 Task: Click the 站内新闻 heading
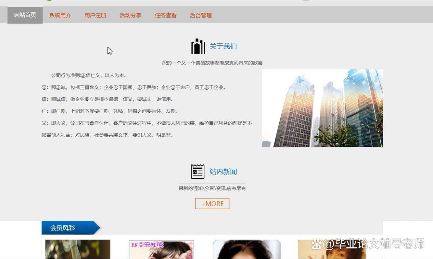pyautogui.click(x=223, y=172)
